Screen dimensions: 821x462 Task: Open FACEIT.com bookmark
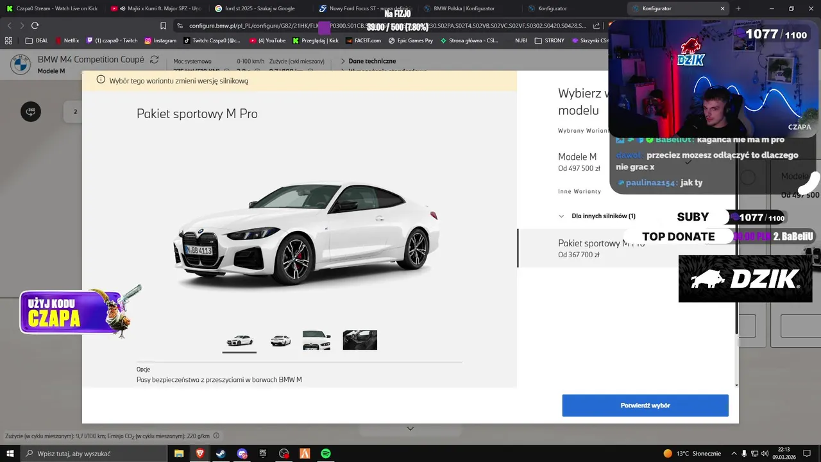(x=362, y=40)
